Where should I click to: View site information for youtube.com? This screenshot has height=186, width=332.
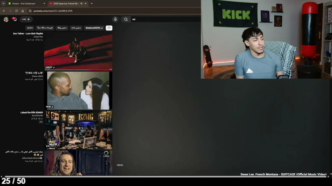pos(30,11)
